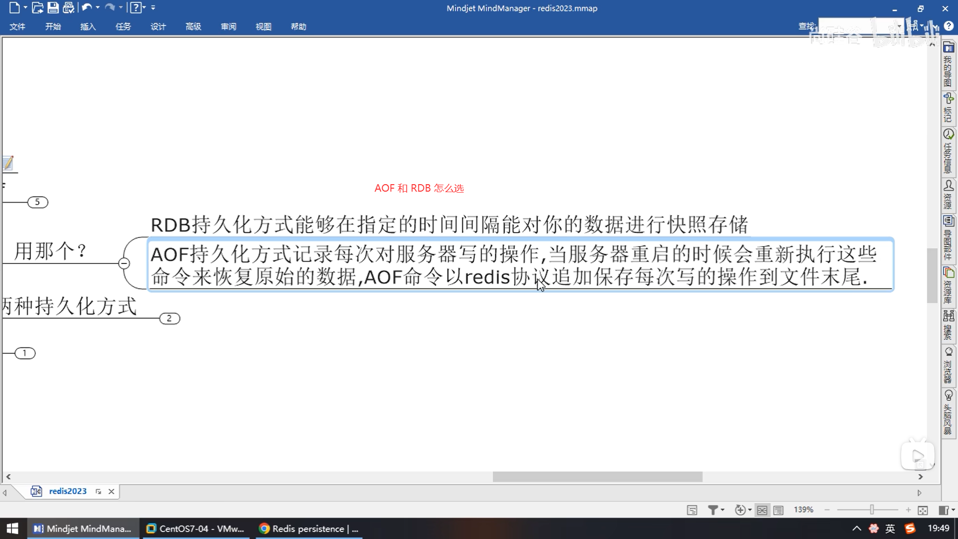Click the zoom slider handle
The width and height of the screenshot is (958, 539).
pos(872,510)
